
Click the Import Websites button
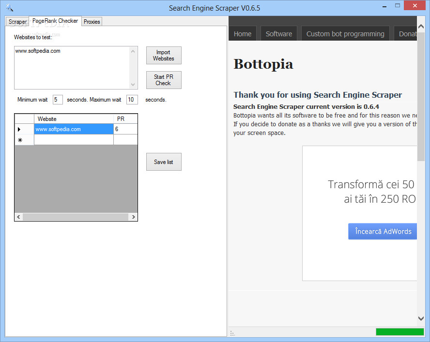[x=164, y=55]
